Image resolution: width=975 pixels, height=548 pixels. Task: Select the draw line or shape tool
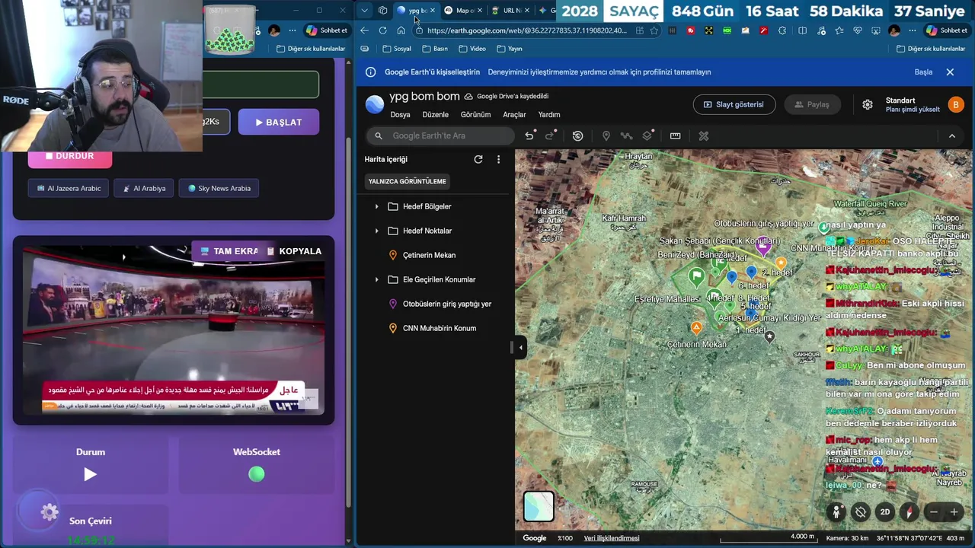(x=626, y=135)
